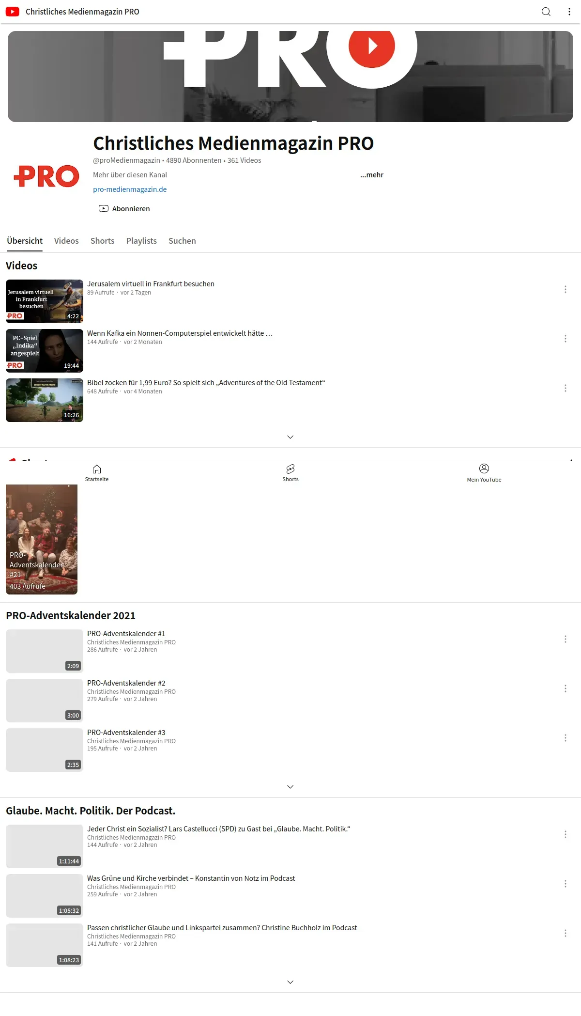Open PRO-Adventskalender #2 video title

pos(126,683)
